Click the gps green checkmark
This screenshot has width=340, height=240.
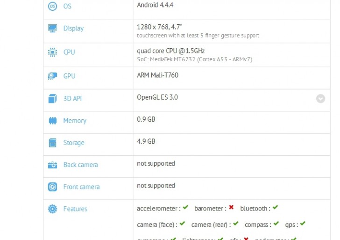click(x=303, y=224)
